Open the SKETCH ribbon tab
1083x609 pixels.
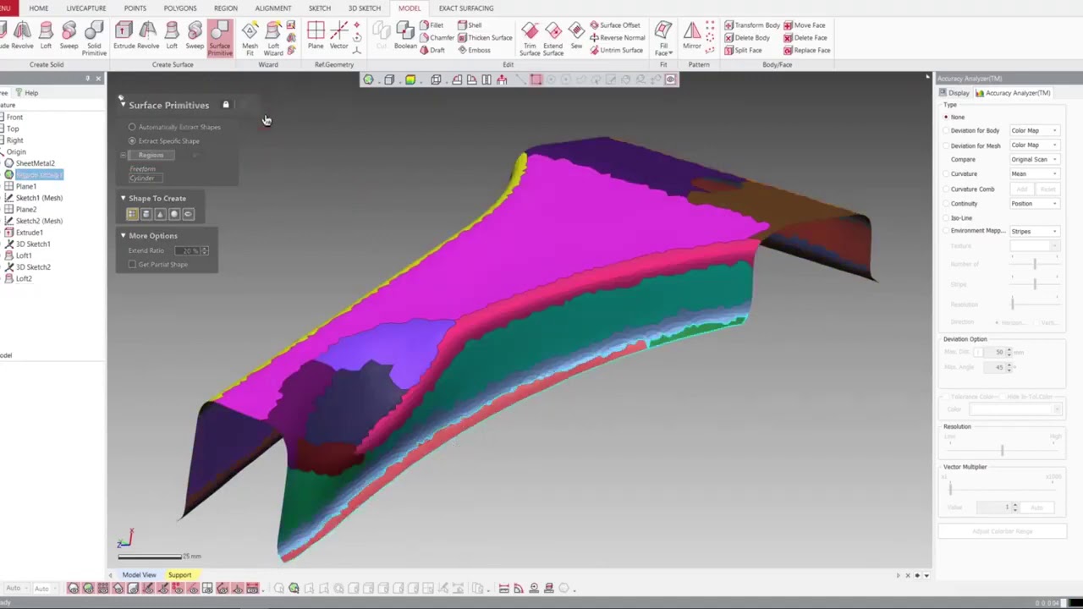tap(320, 8)
